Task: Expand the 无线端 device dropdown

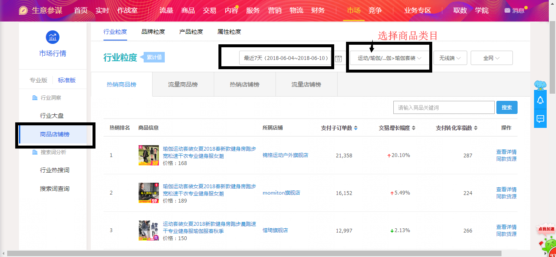Action: point(450,58)
